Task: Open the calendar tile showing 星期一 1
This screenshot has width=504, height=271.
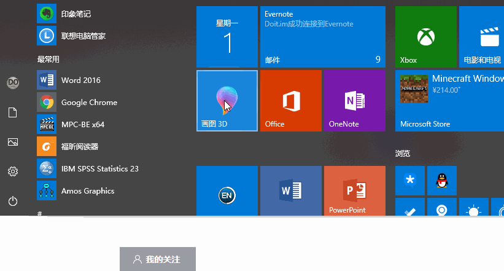Action: (227, 37)
